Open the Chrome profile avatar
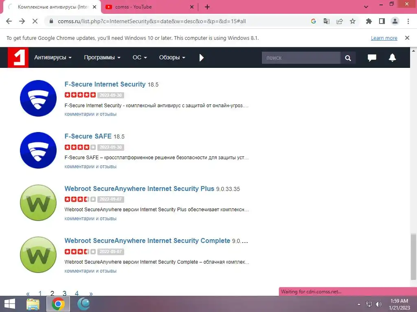 (x=395, y=21)
